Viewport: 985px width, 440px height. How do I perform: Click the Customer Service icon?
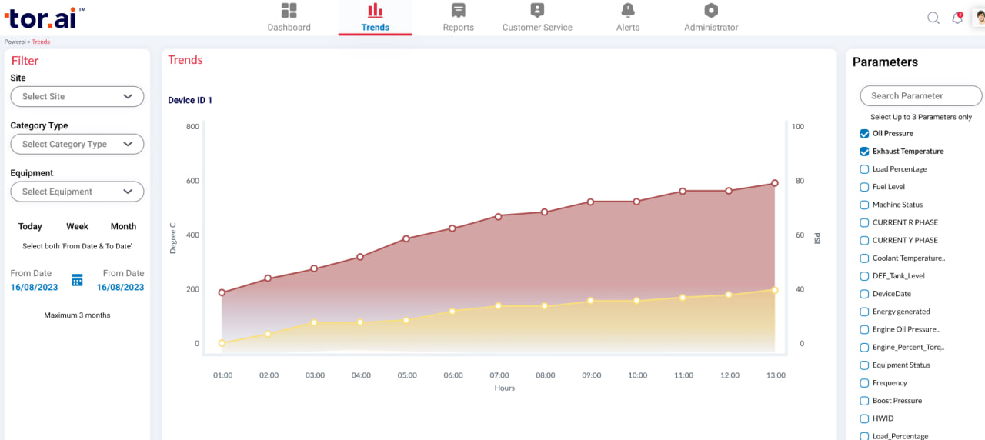click(x=537, y=10)
